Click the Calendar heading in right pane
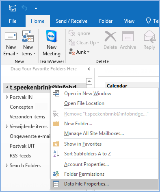160x192 pixels. click(x=117, y=86)
